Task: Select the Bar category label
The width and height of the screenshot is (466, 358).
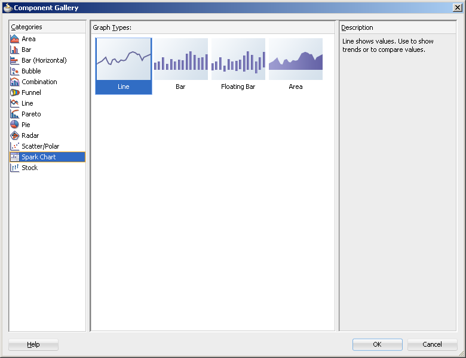Action: [26, 50]
